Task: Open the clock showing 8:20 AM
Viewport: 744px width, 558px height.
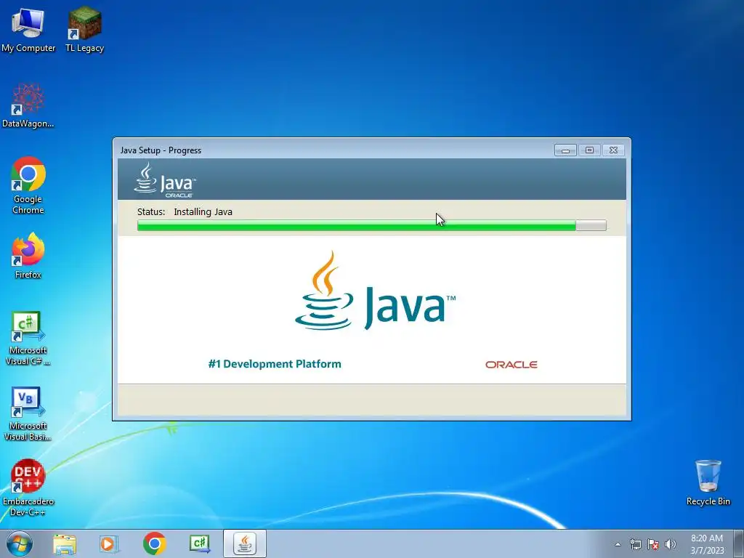Action: coord(707,543)
